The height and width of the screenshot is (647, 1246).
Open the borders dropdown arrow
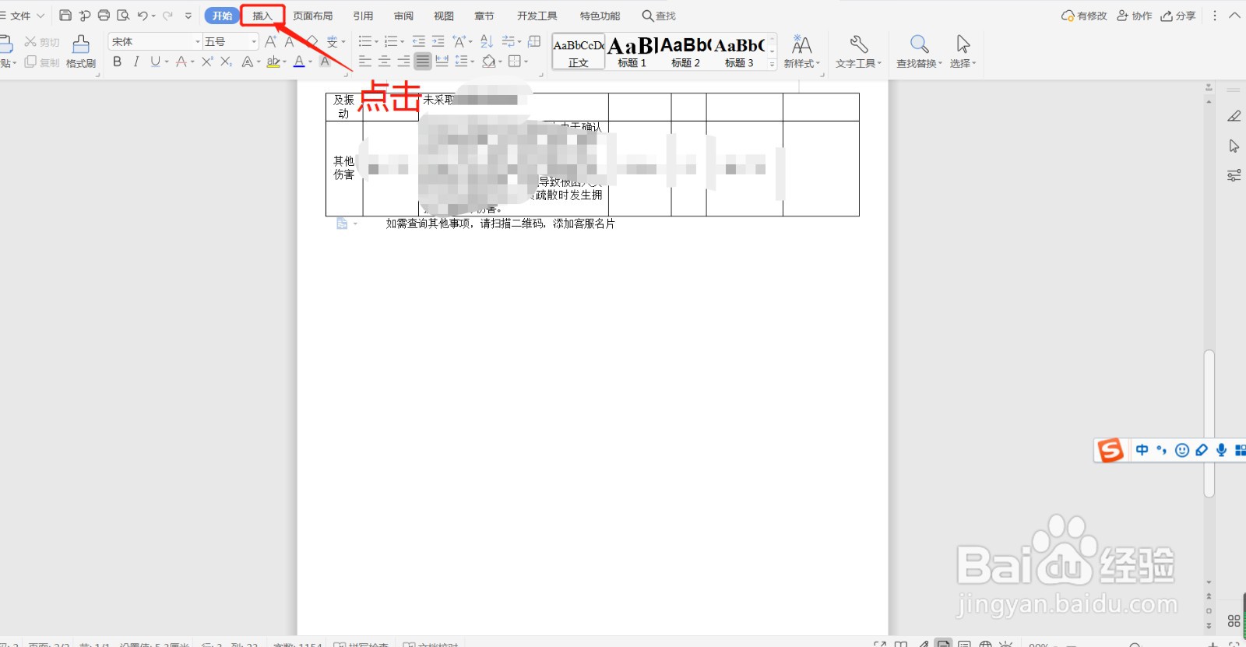coord(526,62)
